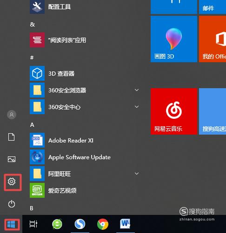Open the Pictures sidebar icon

tap(12, 159)
